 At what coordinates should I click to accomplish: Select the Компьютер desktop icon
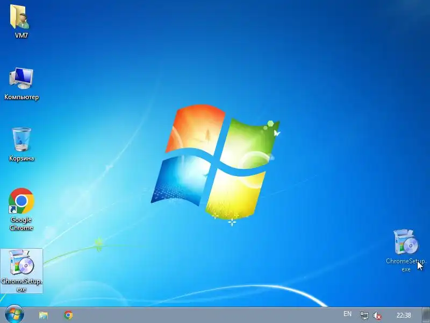[x=21, y=84]
